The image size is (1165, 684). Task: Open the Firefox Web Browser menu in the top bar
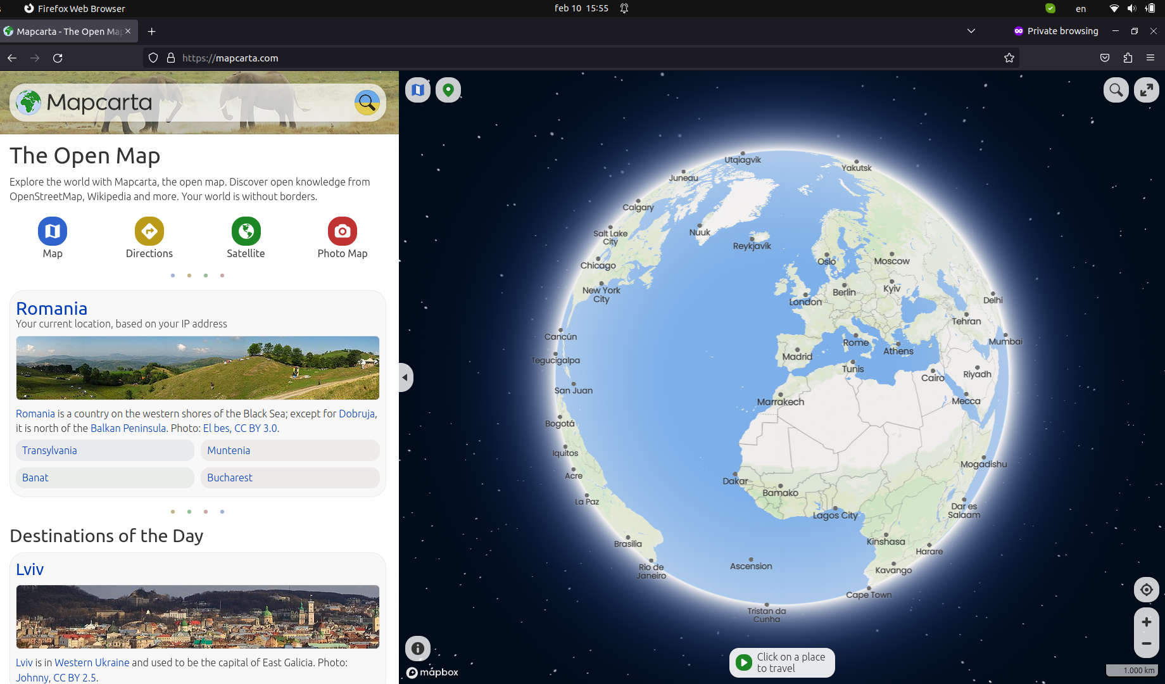(74, 8)
